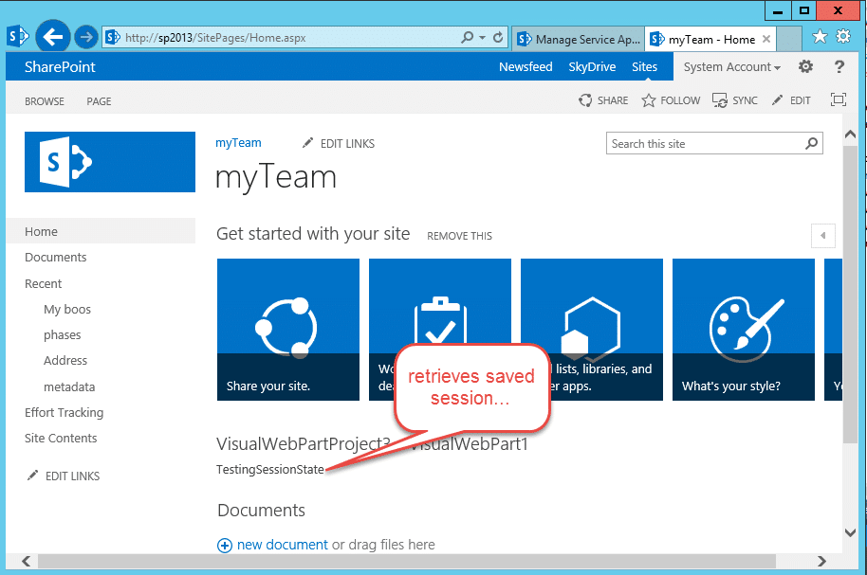The height and width of the screenshot is (575, 867).
Task: Click the vertical scrollbar down arrow
Action: [851, 532]
